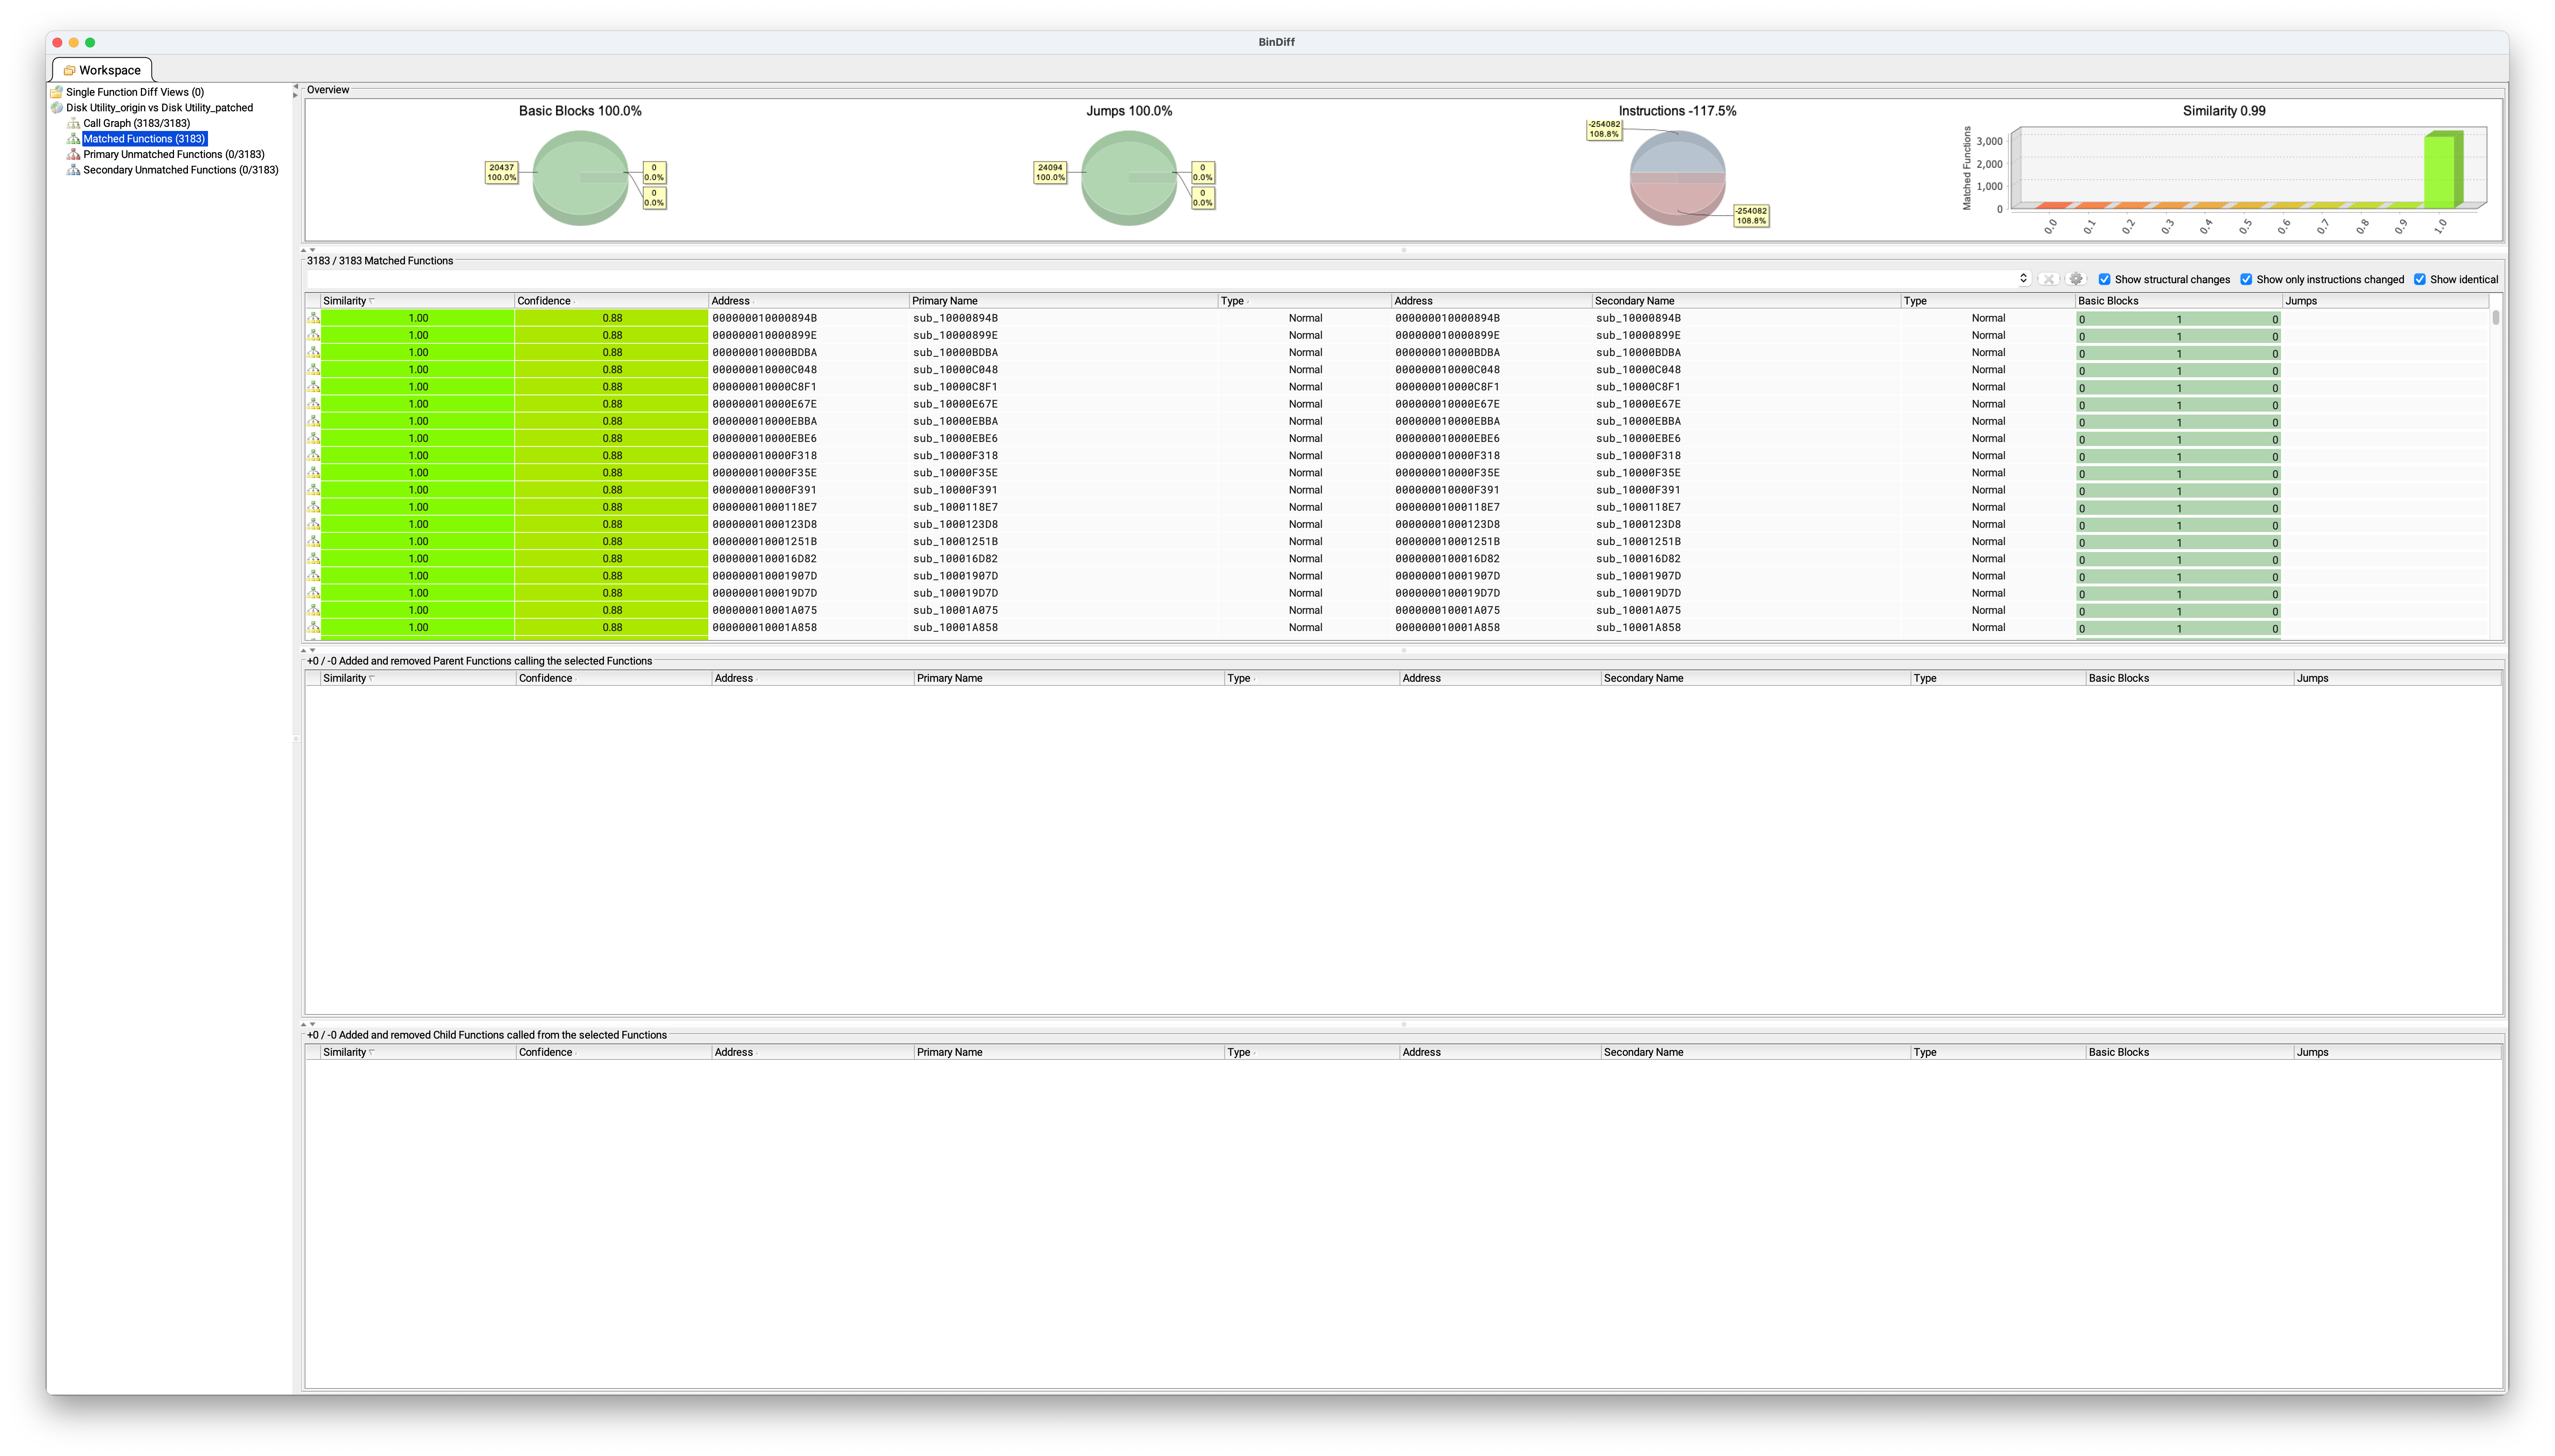Expand the left panel with right arrow
The height and width of the screenshot is (1456, 2555).
tap(296, 96)
